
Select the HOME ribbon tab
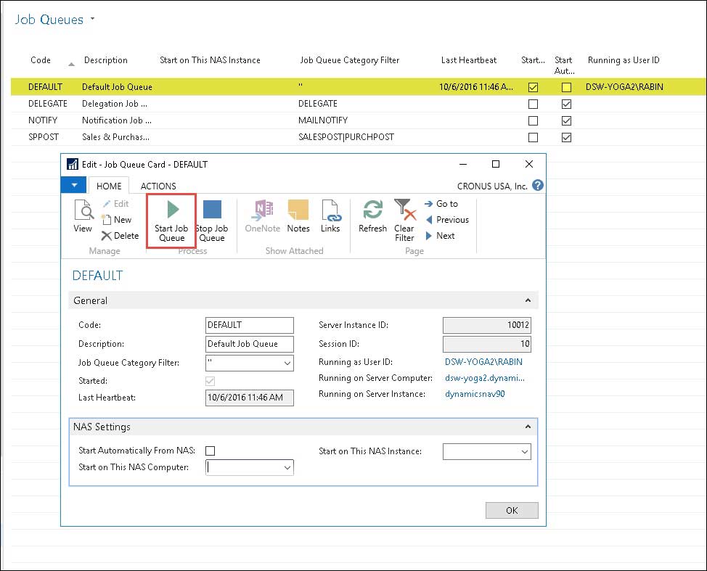pos(109,186)
